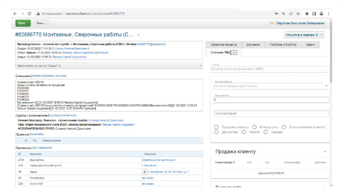Image resolution: width=344 pixels, height=193 pixels.
Task: Switch to the Документы tab
Action: (253, 45)
